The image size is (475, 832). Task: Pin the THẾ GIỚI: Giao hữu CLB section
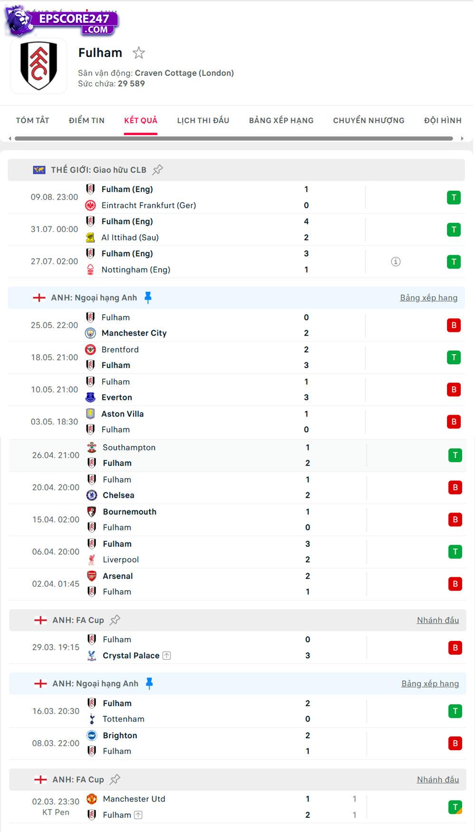point(158,169)
